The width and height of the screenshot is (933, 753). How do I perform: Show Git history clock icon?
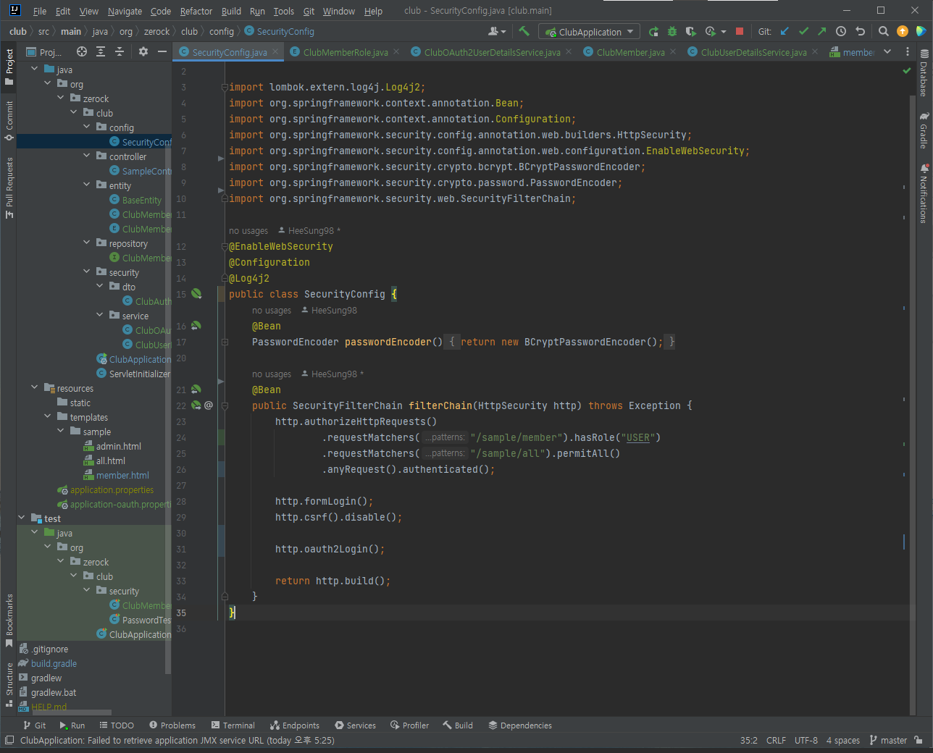pos(841,31)
